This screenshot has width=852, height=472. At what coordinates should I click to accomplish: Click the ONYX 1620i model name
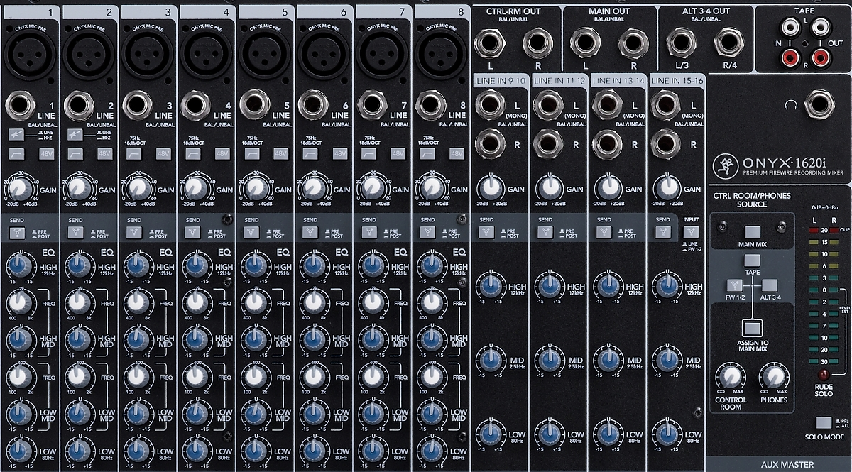click(785, 163)
